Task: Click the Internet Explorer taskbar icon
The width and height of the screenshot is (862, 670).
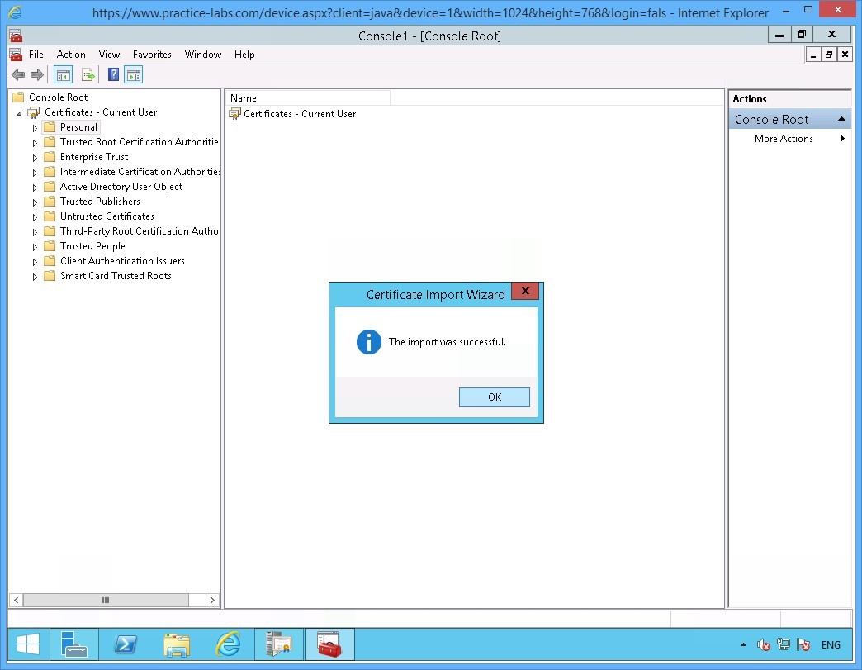Action: click(228, 644)
